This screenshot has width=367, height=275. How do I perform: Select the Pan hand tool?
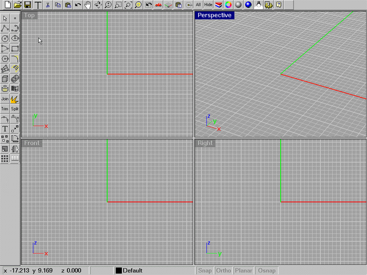point(87,5)
